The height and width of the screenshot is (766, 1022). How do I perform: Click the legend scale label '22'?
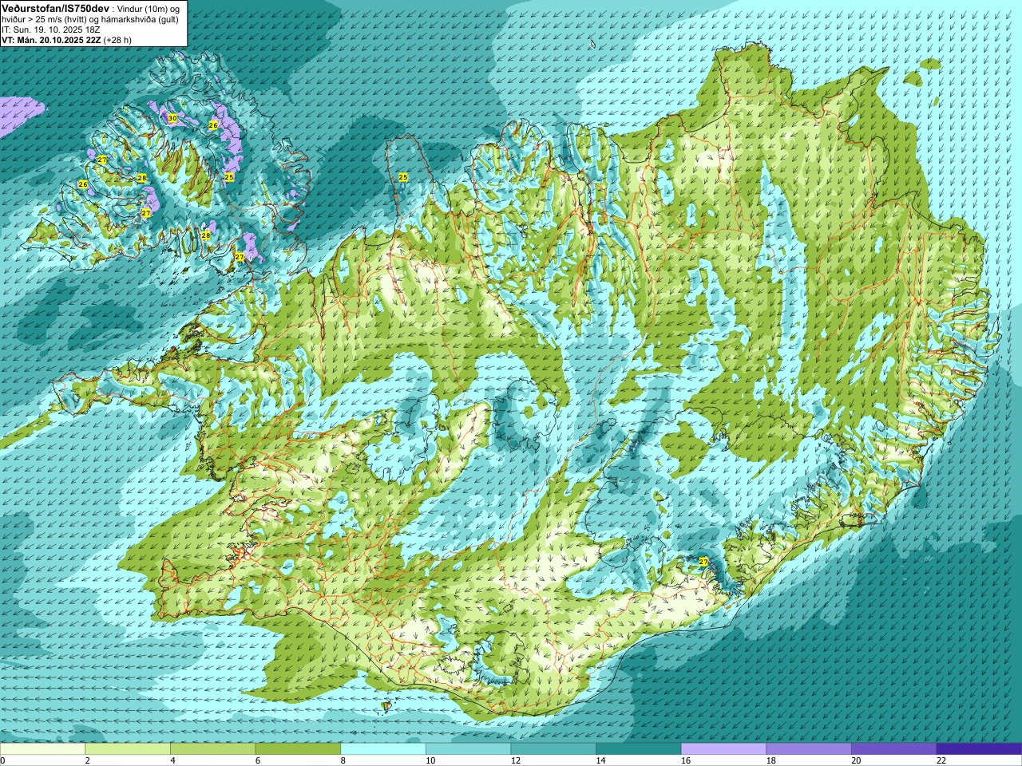coord(941,760)
